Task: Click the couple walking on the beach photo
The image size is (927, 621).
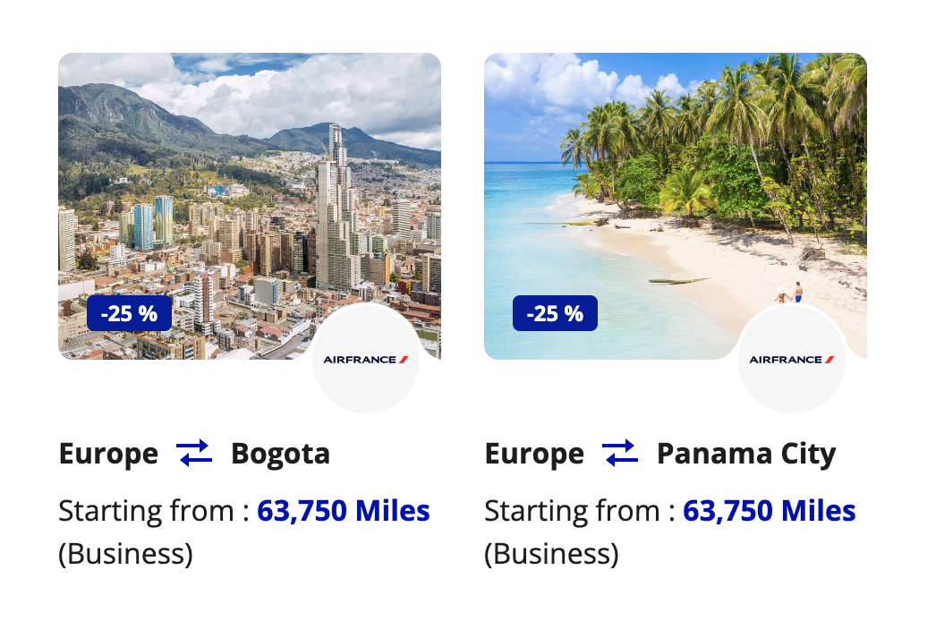Action: click(790, 293)
